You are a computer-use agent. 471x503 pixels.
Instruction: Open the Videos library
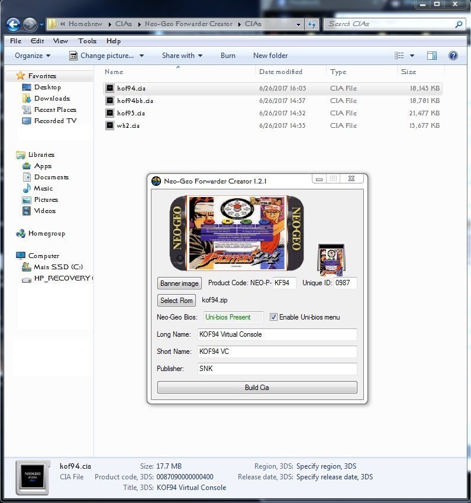[x=45, y=211]
